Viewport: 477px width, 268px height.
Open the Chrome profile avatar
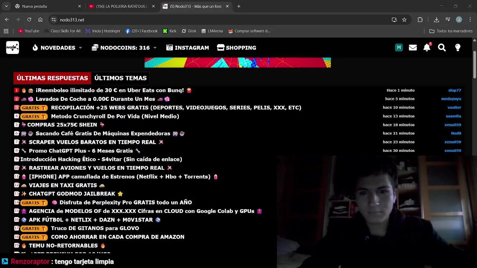[459, 20]
